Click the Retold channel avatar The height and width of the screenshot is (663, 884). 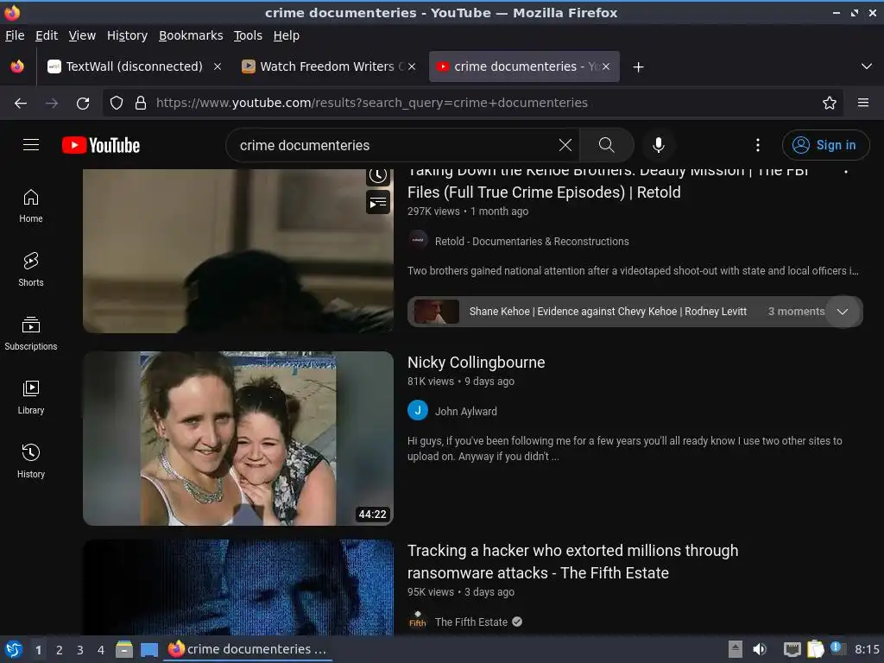pyautogui.click(x=418, y=240)
